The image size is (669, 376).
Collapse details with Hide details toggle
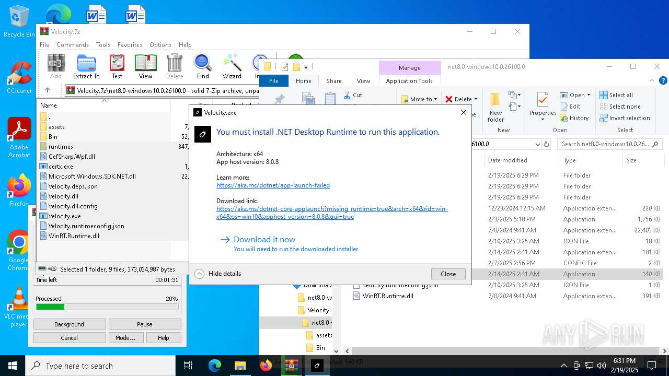(x=218, y=274)
